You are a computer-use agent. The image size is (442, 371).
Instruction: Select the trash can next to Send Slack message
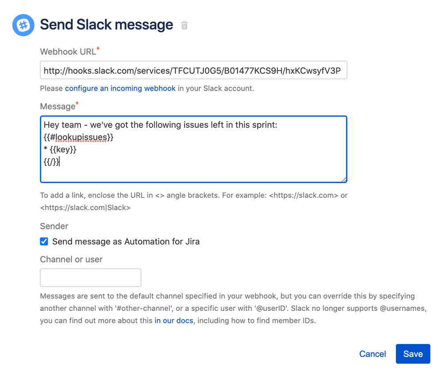[x=184, y=25]
